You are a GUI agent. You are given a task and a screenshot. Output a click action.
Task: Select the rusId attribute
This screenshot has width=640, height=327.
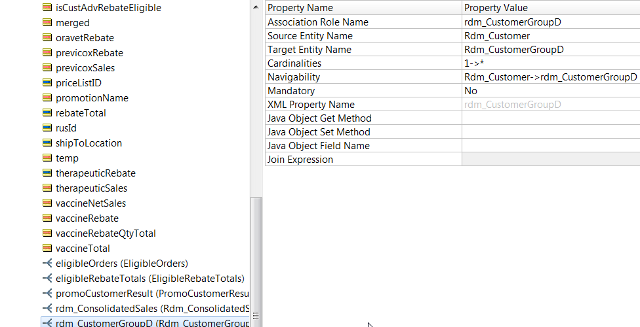point(66,128)
